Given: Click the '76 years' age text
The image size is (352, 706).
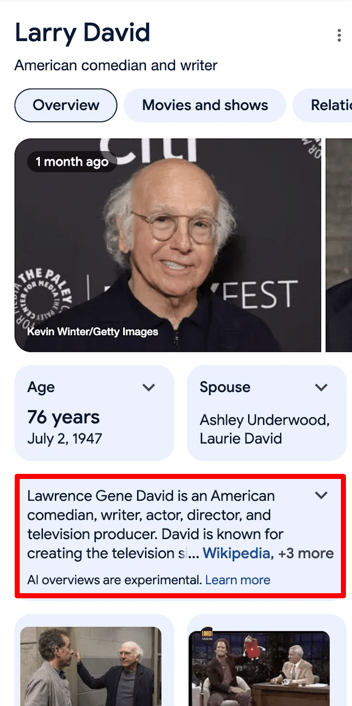Looking at the screenshot, I should (x=63, y=417).
